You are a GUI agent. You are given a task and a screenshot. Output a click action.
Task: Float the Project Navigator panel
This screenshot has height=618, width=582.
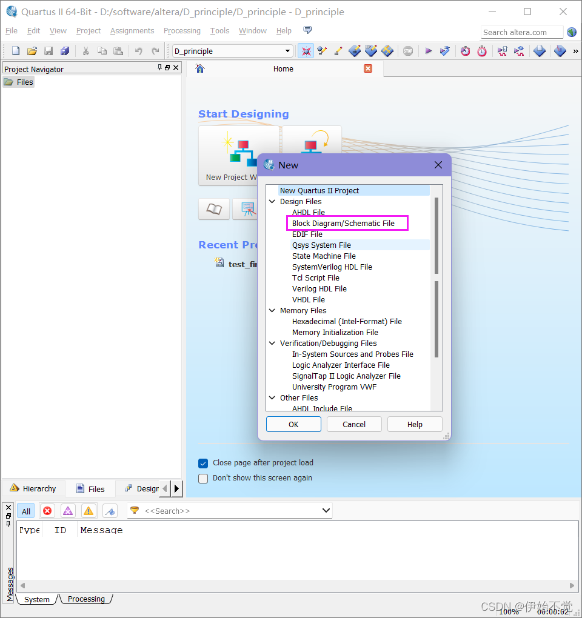coord(167,67)
